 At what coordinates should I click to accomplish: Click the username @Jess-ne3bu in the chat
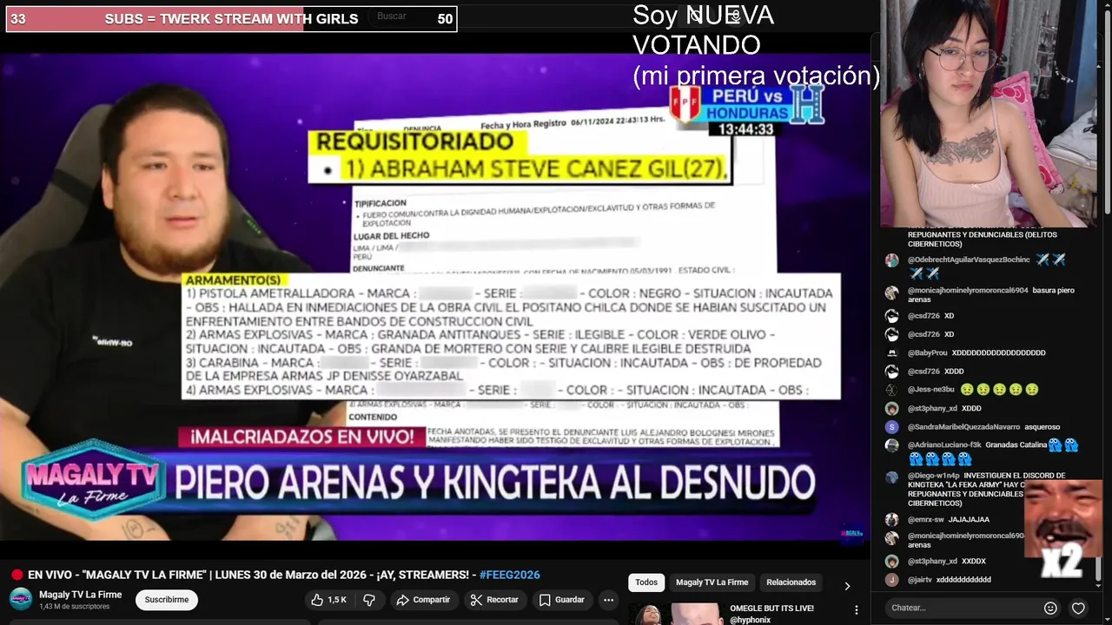click(x=930, y=390)
